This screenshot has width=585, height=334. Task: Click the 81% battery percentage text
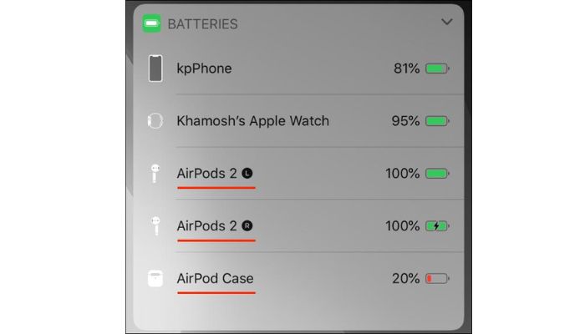pos(406,68)
